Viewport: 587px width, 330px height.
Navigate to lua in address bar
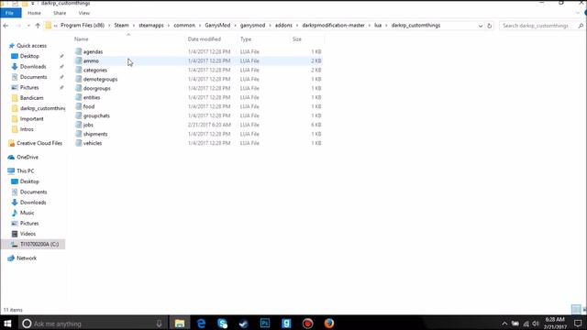point(378,26)
